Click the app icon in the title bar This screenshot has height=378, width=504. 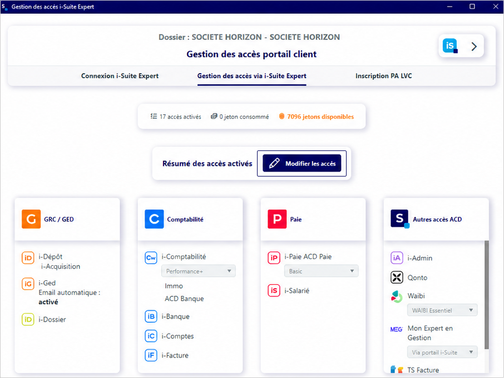tap(4, 7)
